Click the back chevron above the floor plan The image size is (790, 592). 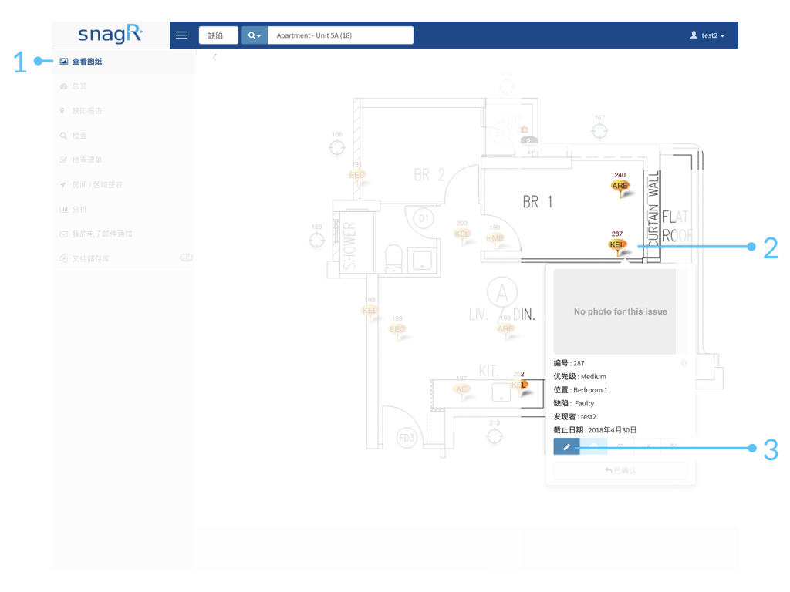214,57
